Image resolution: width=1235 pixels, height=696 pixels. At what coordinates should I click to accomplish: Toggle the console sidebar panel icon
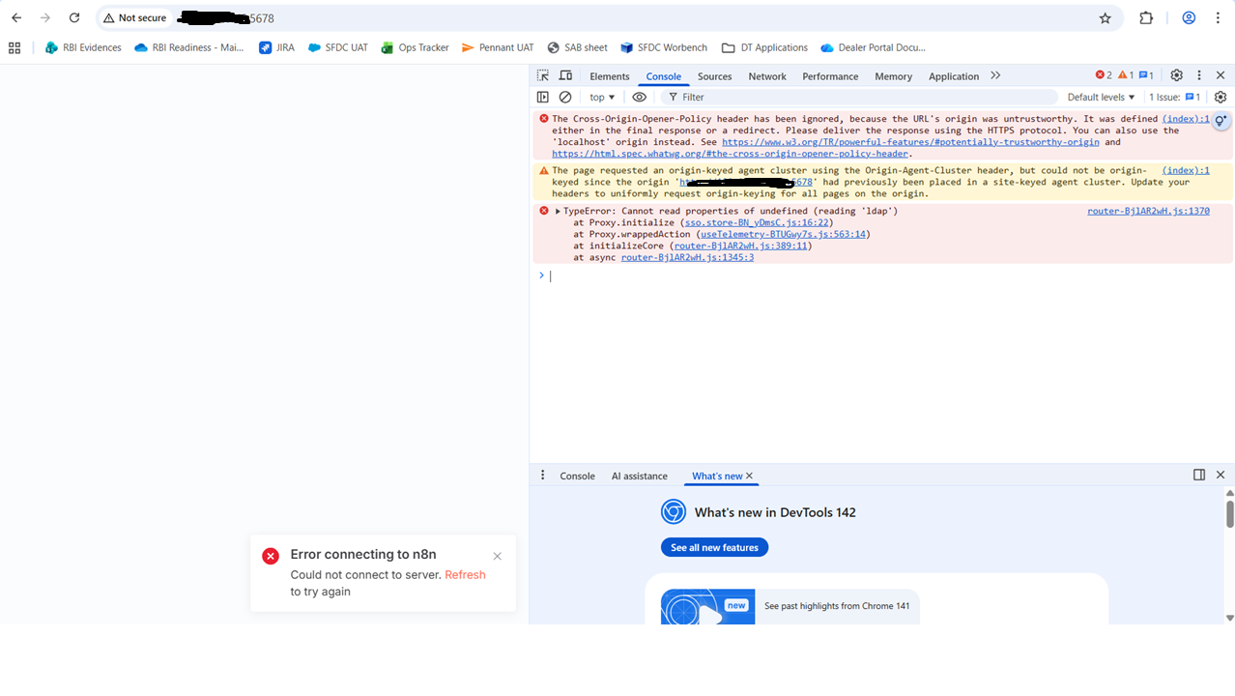[543, 97]
